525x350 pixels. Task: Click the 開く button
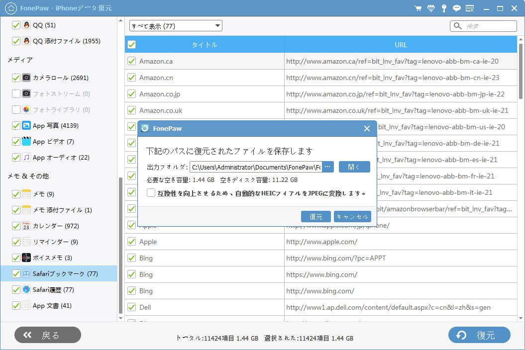tap(354, 167)
